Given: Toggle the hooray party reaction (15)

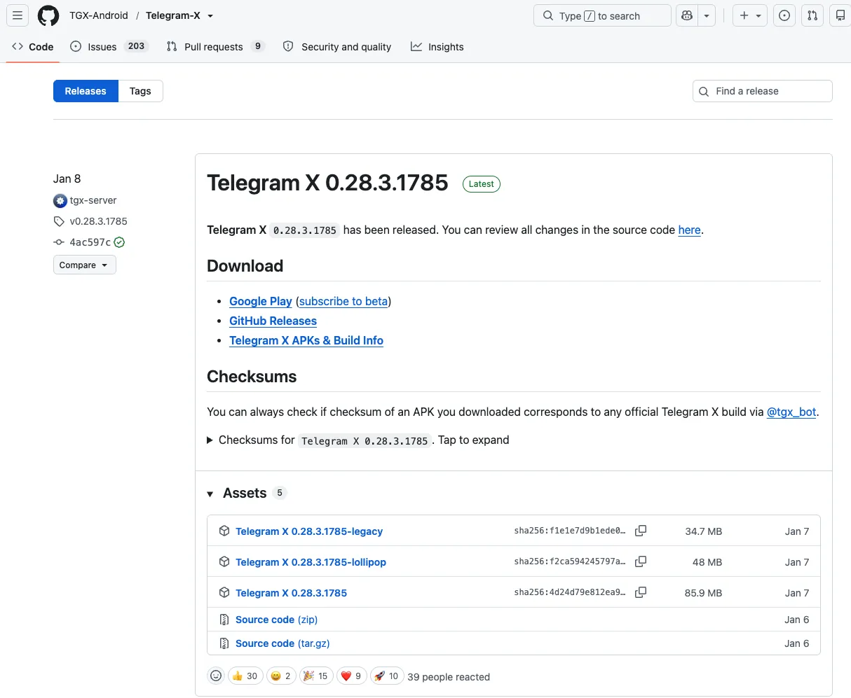Looking at the screenshot, I should pyautogui.click(x=316, y=676).
